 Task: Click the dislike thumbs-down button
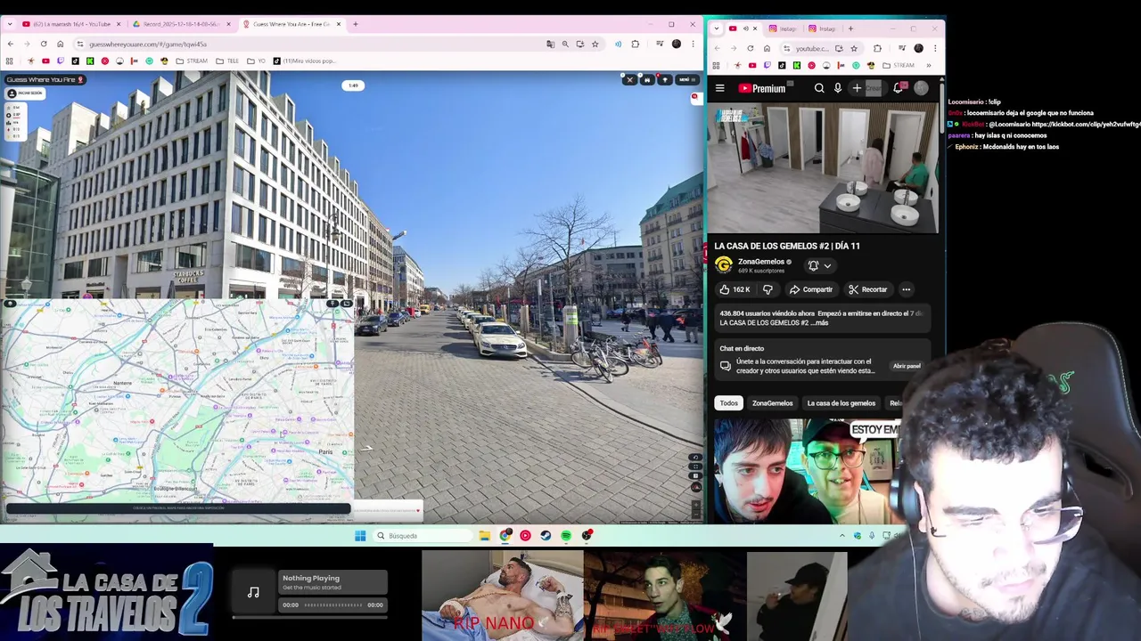pos(768,289)
